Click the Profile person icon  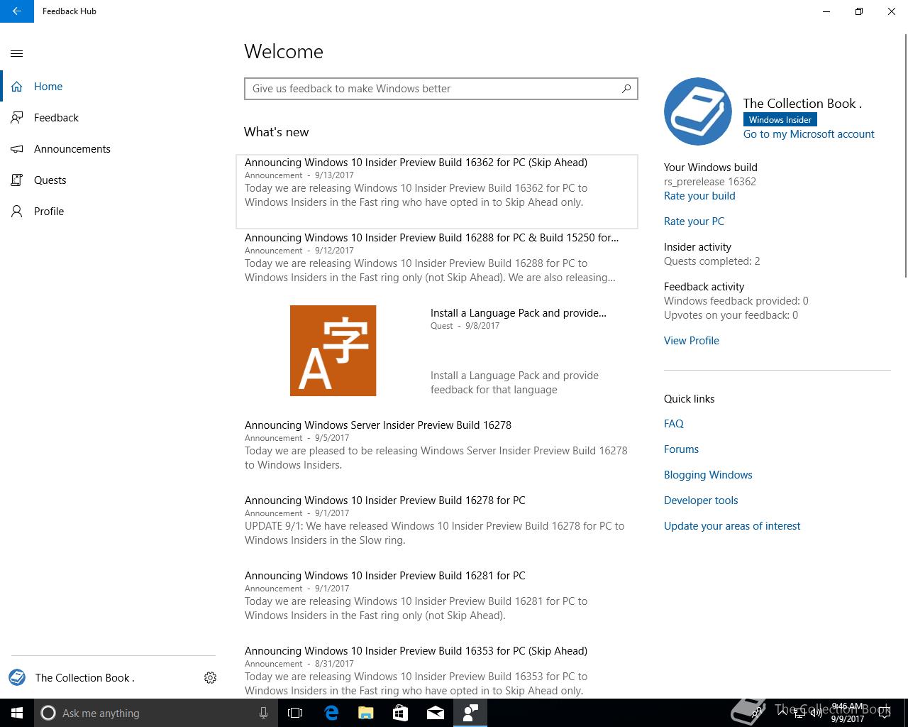click(17, 212)
